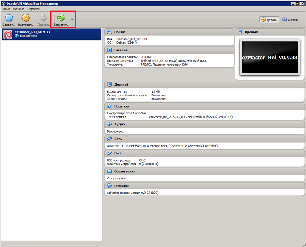Open the Сеть section header link
Screen dimensions: 306x247
118,139
